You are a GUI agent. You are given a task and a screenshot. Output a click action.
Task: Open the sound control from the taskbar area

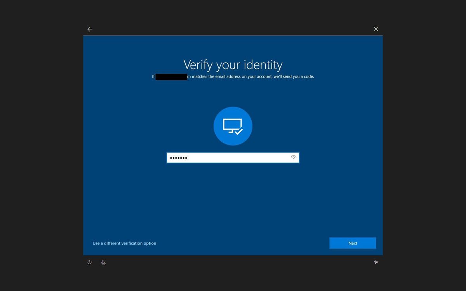pos(376,262)
